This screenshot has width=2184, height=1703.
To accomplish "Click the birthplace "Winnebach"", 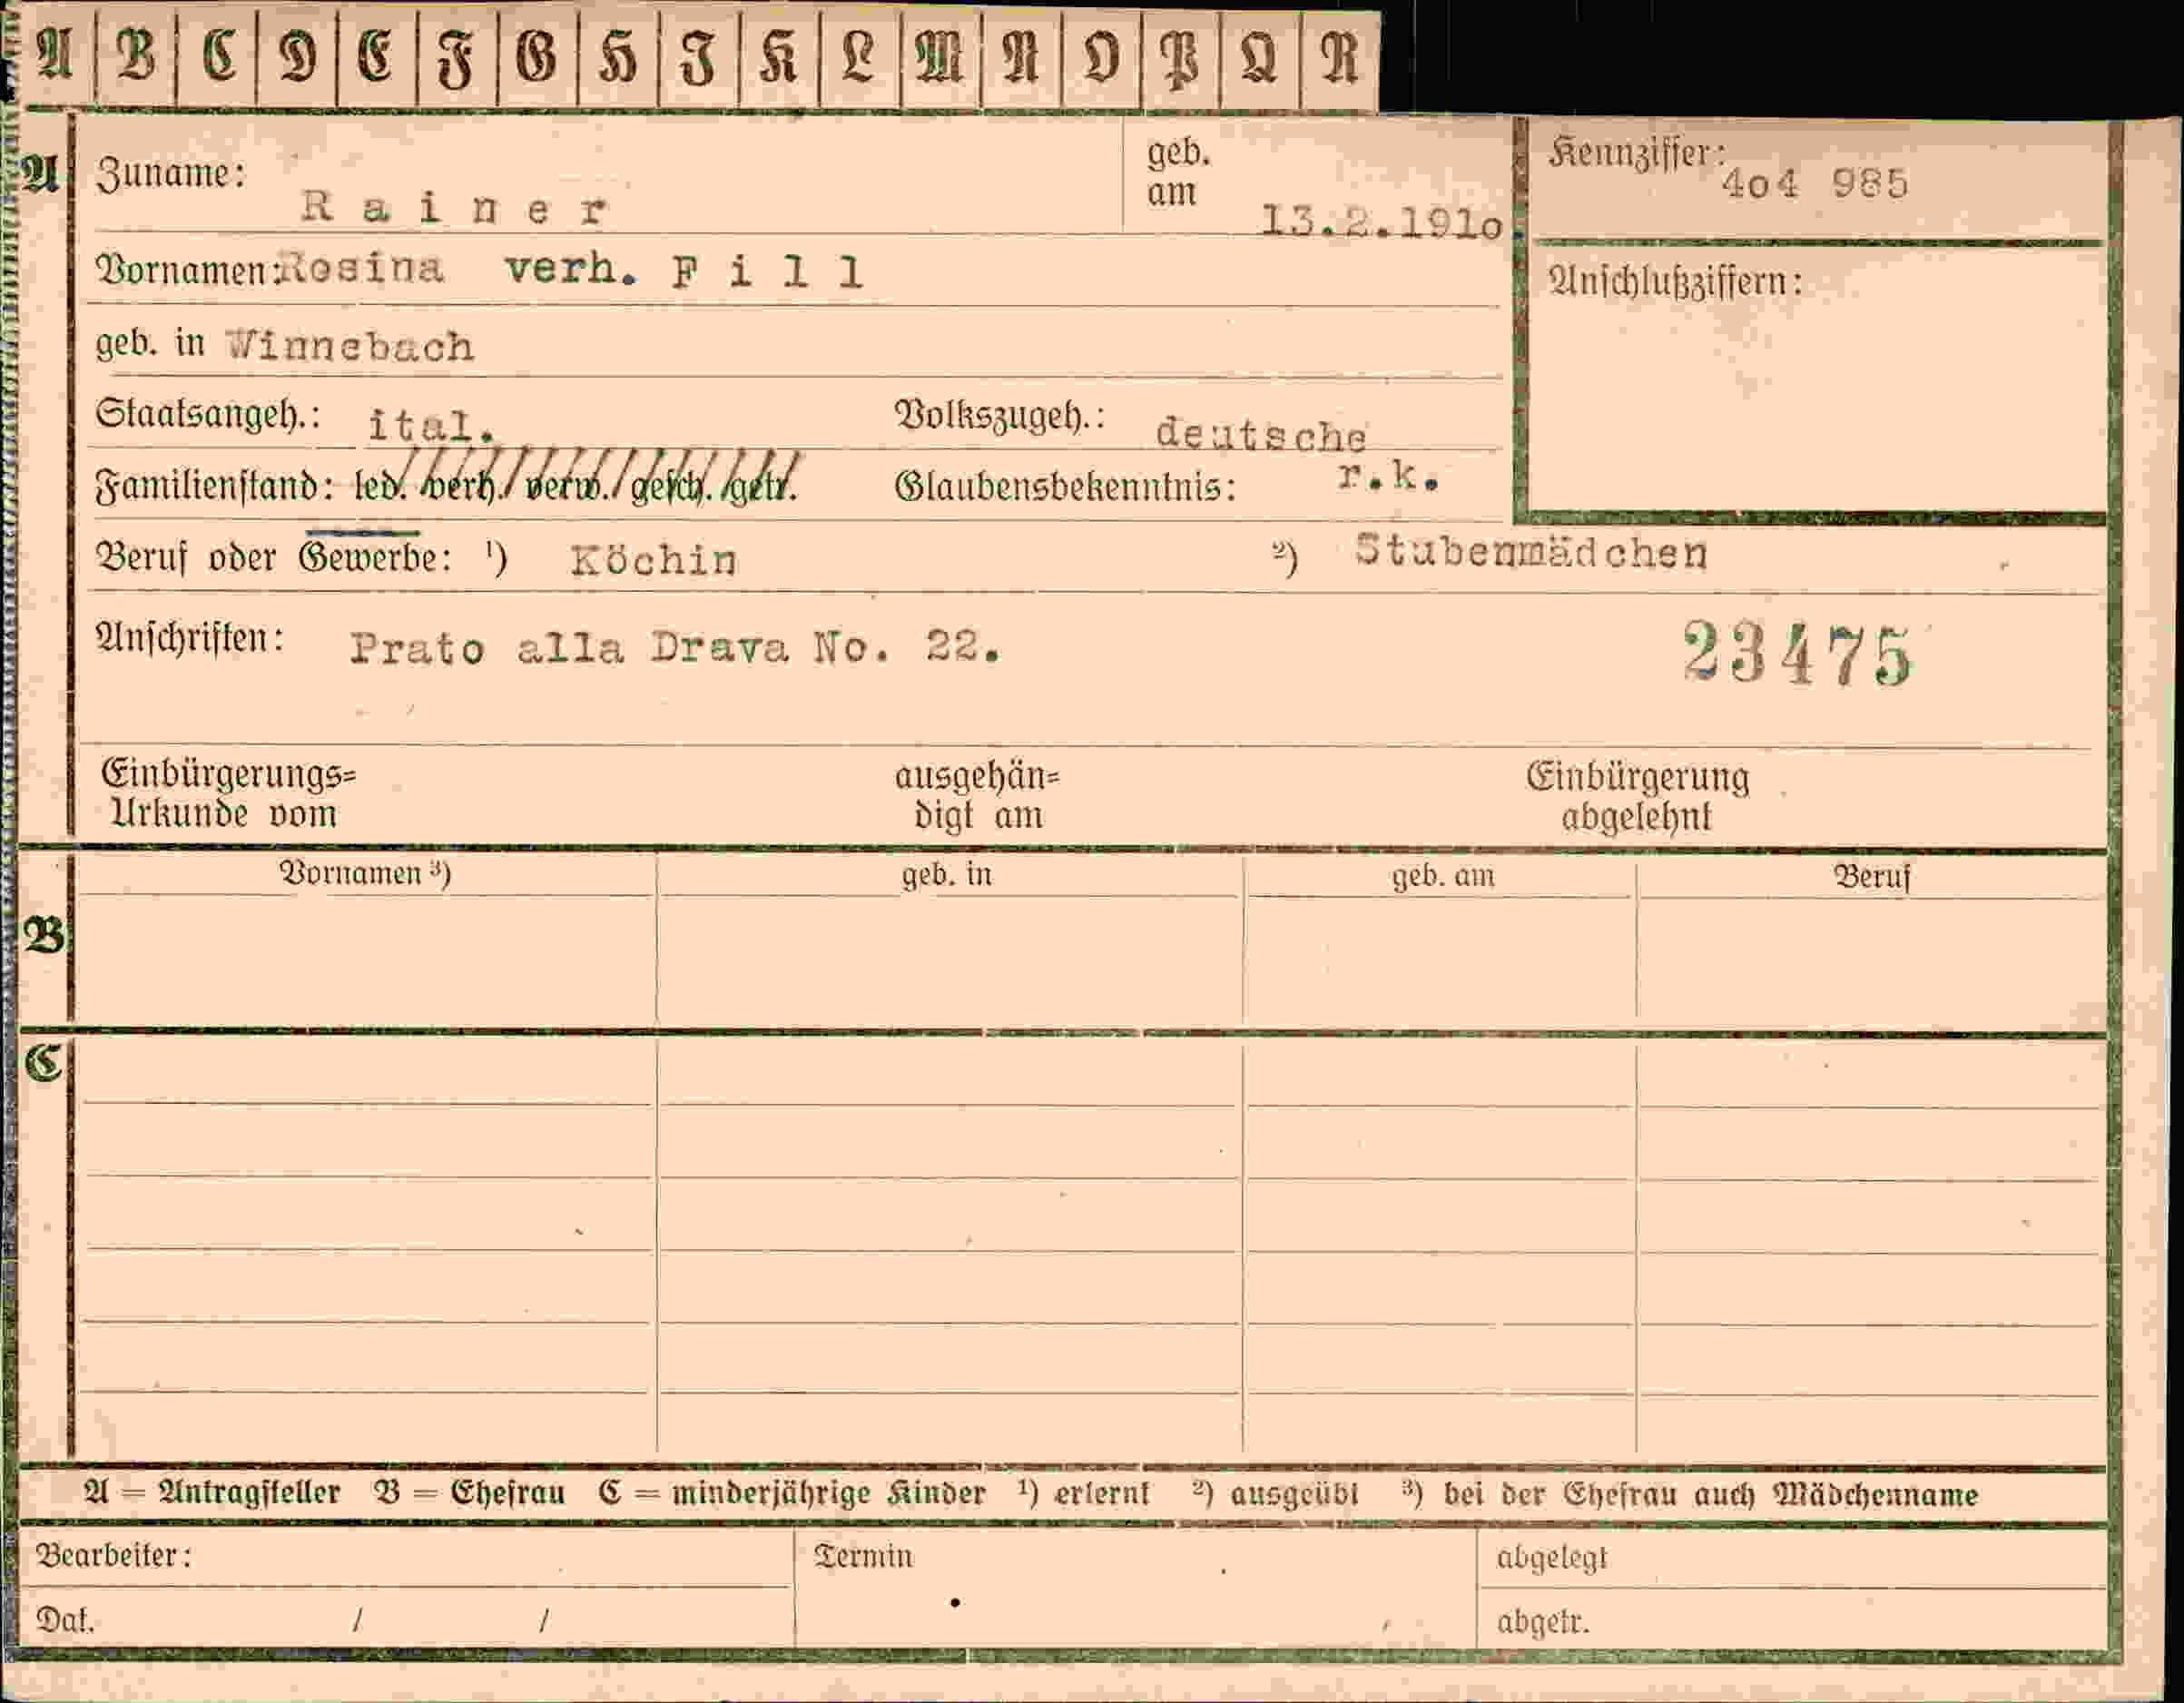I will 351,347.
